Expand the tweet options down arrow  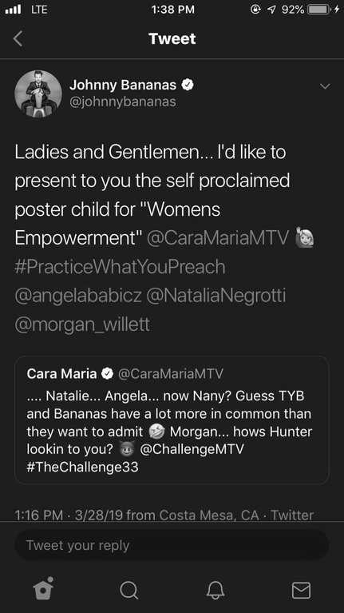(325, 86)
